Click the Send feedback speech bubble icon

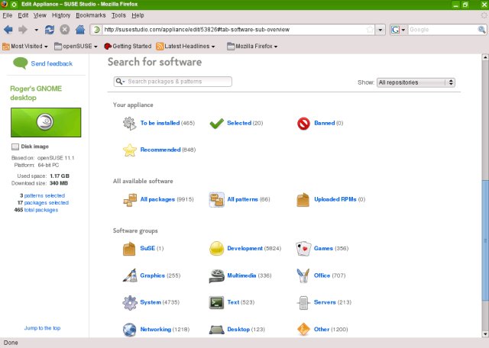20,64
